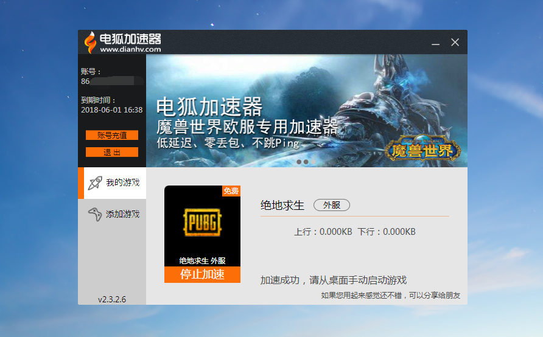Click the rocket icon for 我的游戏
Viewport: 543px width, 337px height.
(94, 182)
